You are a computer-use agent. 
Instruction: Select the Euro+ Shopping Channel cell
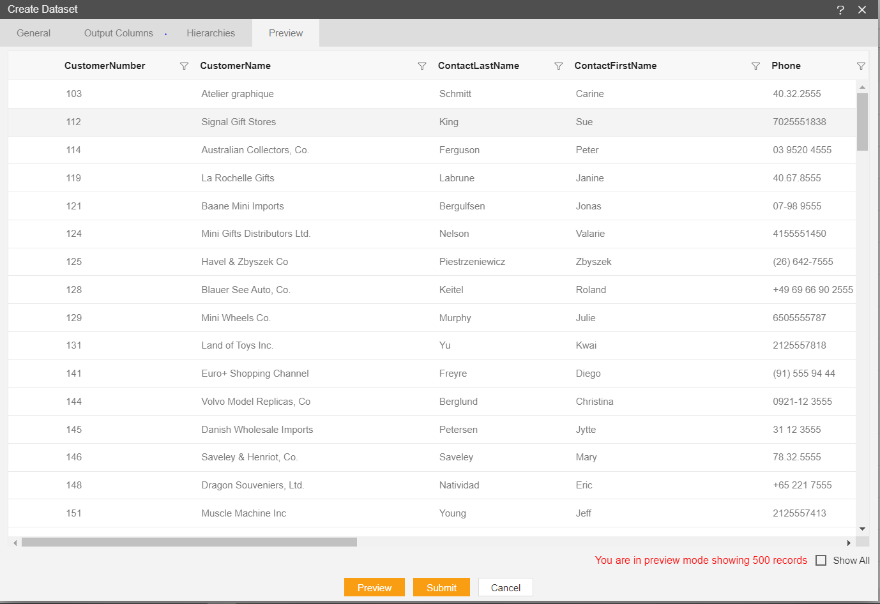pos(255,374)
